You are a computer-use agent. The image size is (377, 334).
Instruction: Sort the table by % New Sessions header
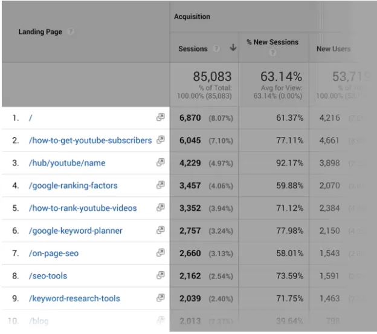click(272, 42)
